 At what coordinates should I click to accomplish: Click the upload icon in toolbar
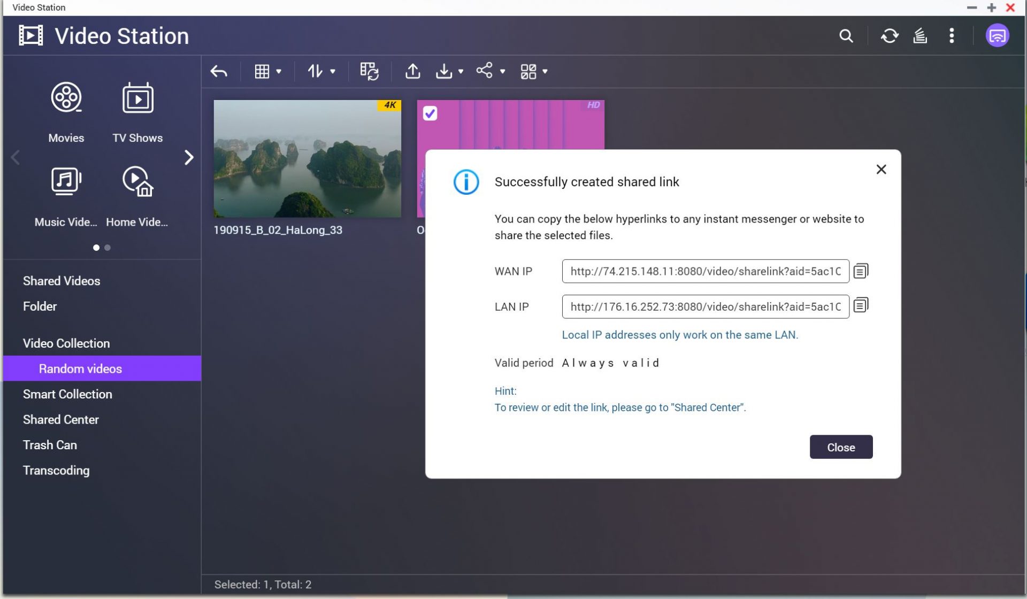click(x=412, y=71)
